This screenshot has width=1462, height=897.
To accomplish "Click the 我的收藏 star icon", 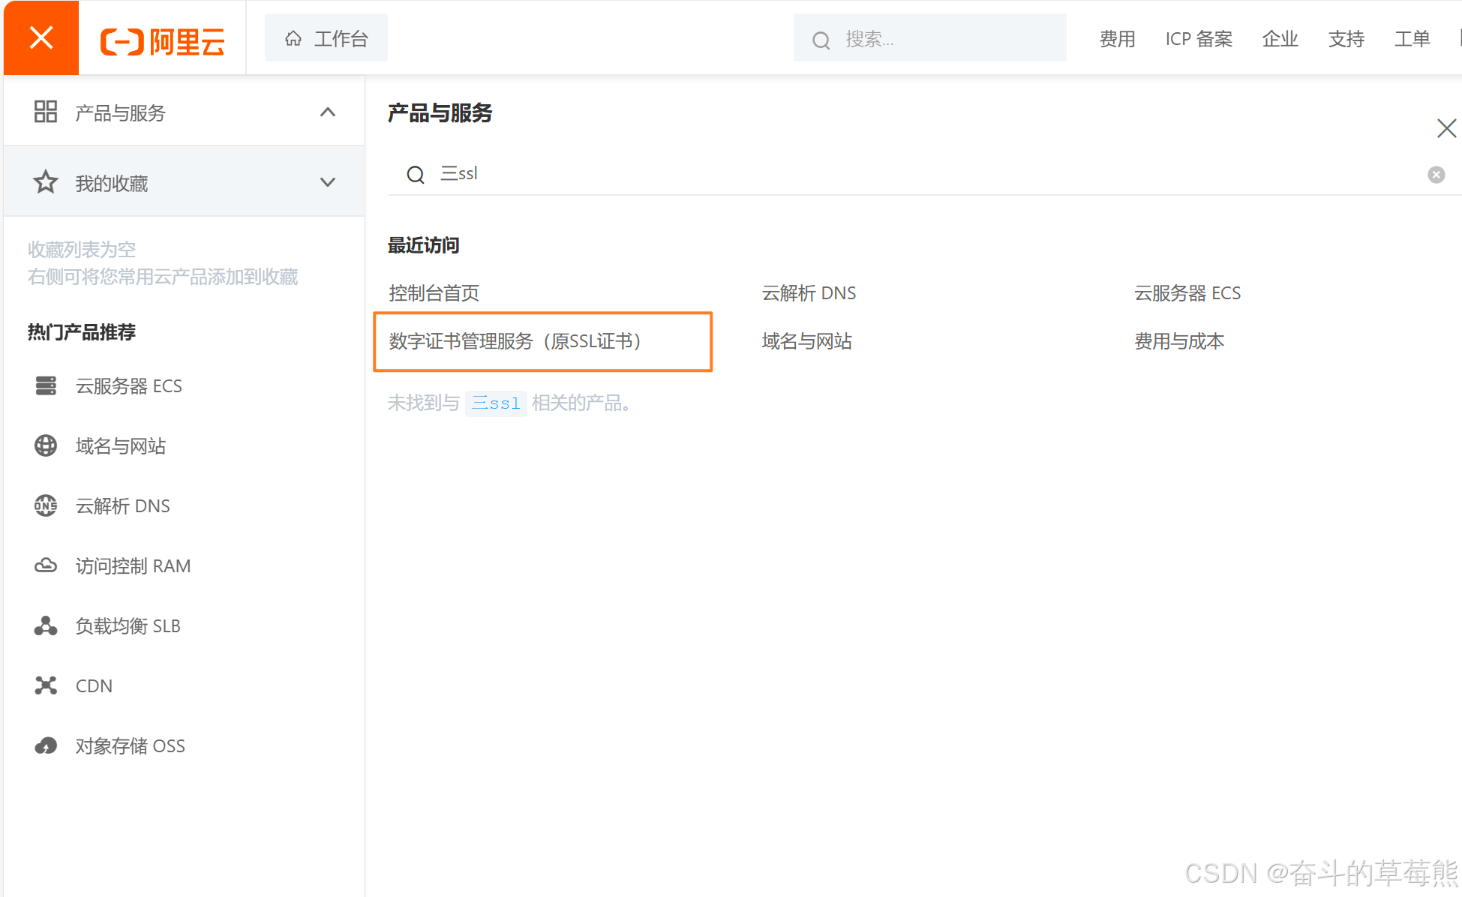I will point(46,182).
